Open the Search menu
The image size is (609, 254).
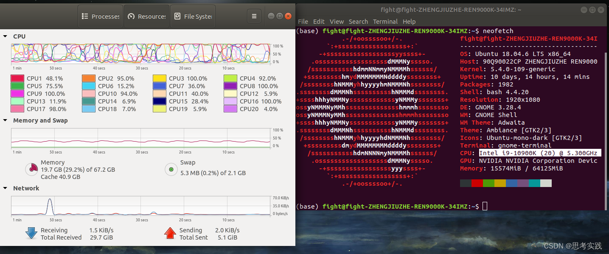click(358, 21)
